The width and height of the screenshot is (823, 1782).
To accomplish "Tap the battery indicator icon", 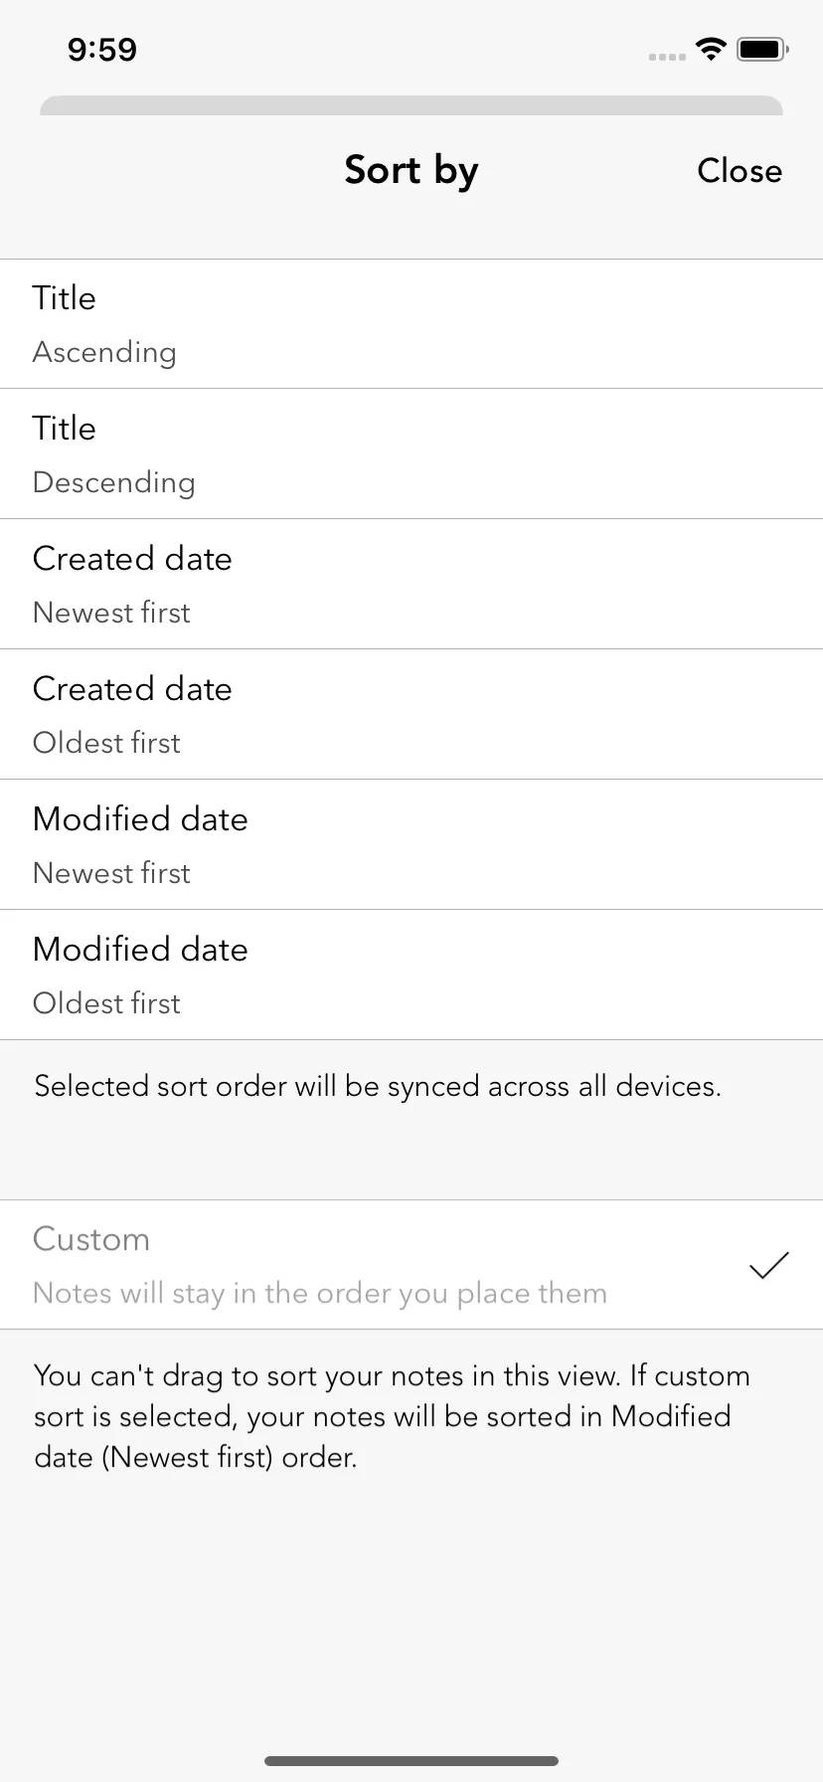I will click(762, 49).
